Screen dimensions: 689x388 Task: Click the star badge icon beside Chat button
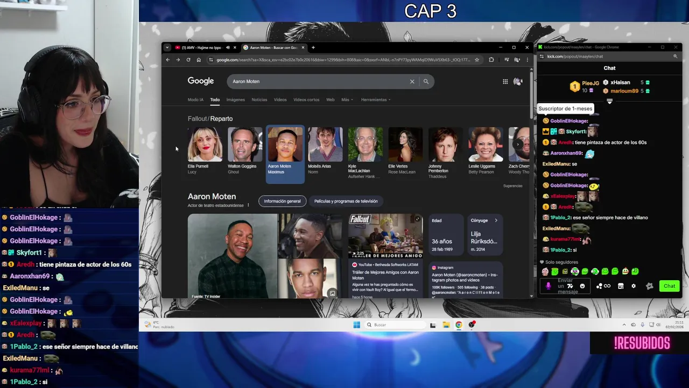click(649, 286)
